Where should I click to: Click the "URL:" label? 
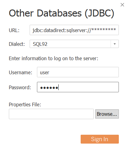(14, 30)
